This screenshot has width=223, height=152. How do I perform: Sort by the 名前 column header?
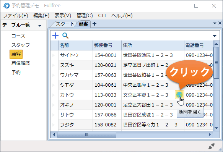pyautogui.click(x=75, y=45)
